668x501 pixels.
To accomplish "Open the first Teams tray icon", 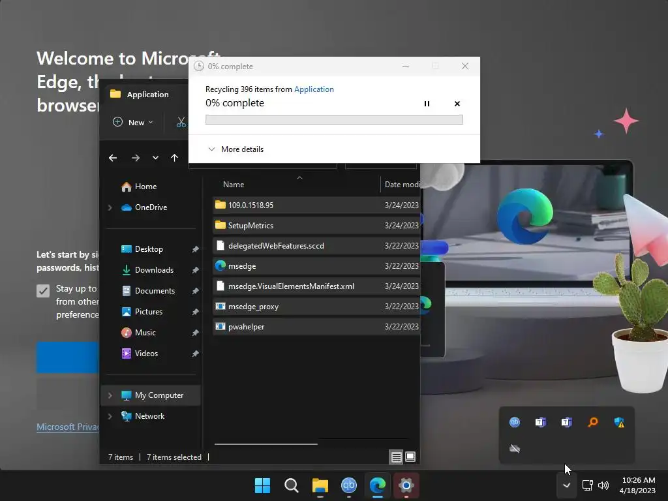I will coord(541,422).
